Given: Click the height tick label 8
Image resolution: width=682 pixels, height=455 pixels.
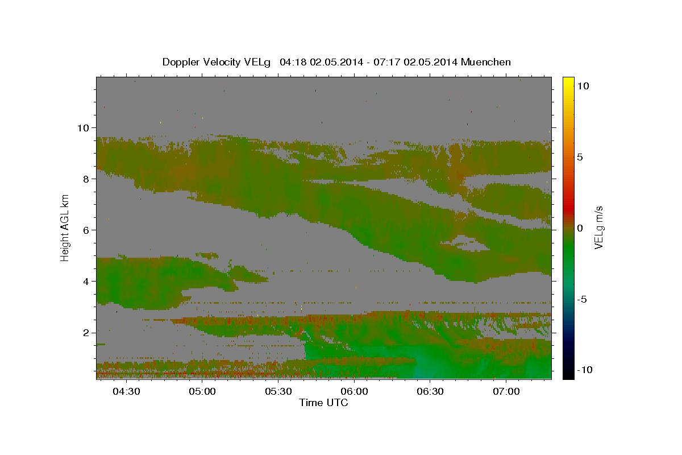Looking at the screenshot, I should click(86, 179).
